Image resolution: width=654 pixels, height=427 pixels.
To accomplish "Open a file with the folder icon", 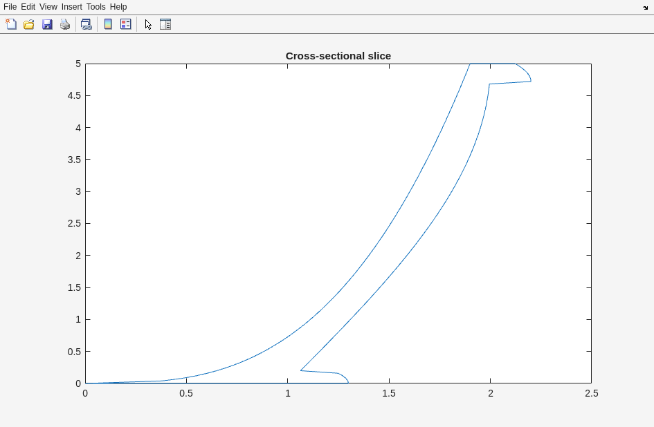I will (29, 24).
